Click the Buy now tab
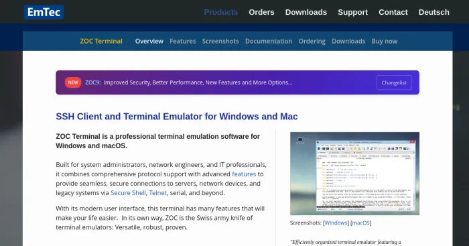The height and width of the screenshot is (246, 469). click(x=385, y=42)
